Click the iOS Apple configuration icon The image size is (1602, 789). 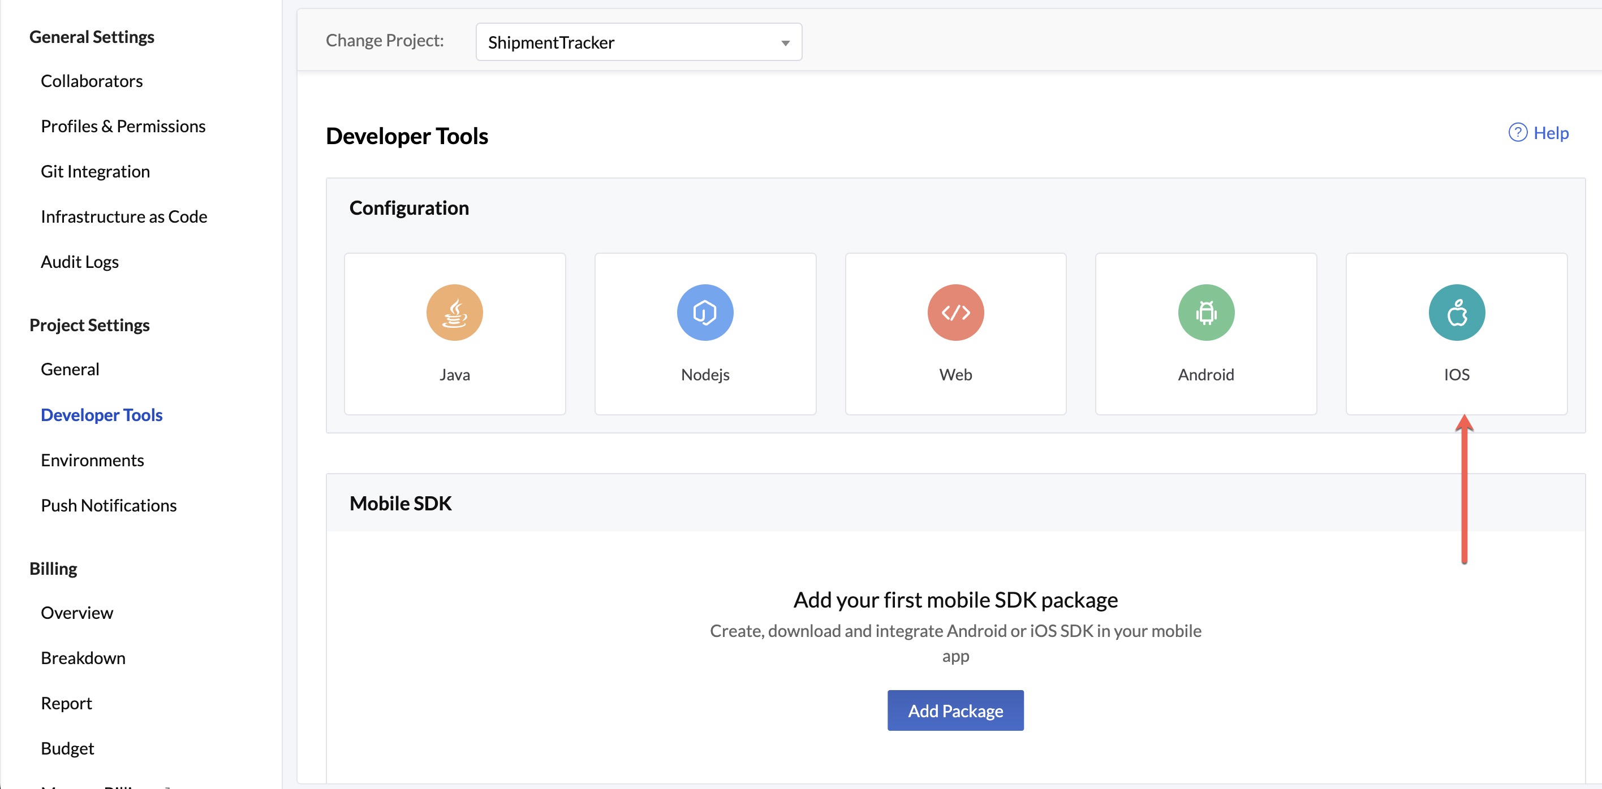coord(1457,313)
